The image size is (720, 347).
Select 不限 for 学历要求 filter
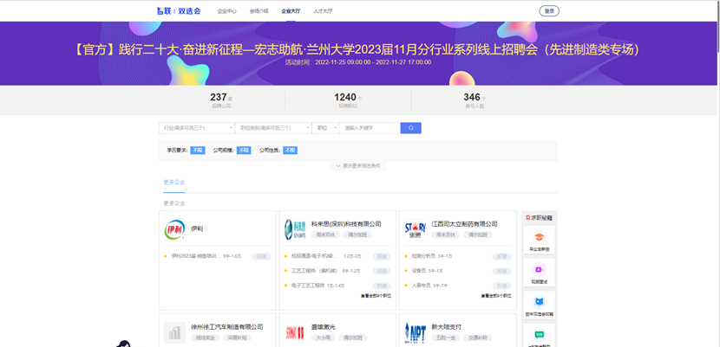[x=198, y=151]
